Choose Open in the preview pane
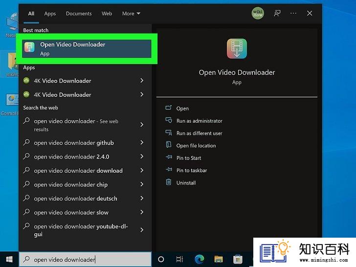 click(x=182, y=109)
